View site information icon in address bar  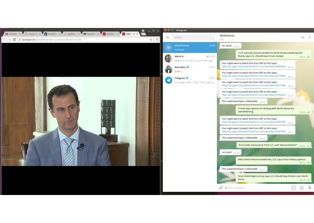(20, 40)
